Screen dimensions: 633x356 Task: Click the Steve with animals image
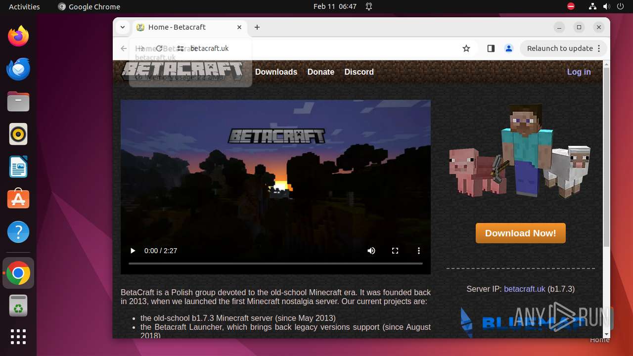click(520, 150)
